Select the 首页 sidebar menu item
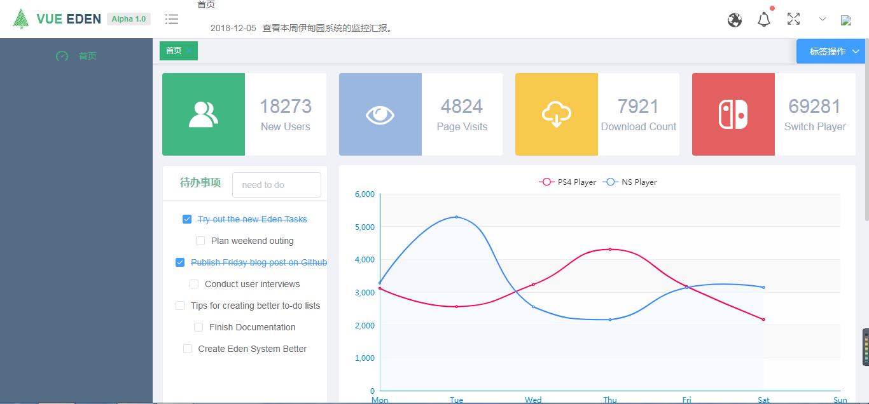 [x=76, y=56]
